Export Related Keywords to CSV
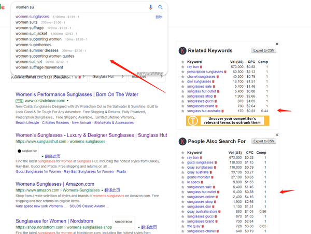The width and height of the screenshot is (311, 234). pyautogui.click(x=264, y=50)
